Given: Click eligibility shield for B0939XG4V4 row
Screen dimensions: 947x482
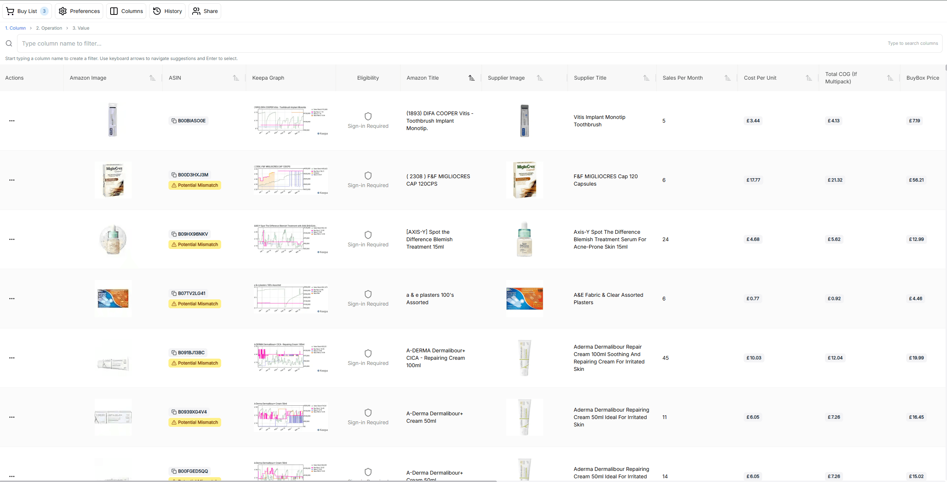Looking at the screenshot, I should pos(368,413).
